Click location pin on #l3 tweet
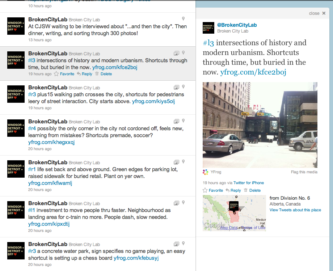 [183, 52]
